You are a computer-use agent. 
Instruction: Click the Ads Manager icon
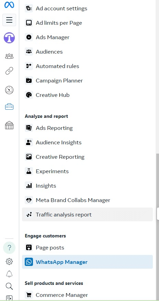point(29,37)
